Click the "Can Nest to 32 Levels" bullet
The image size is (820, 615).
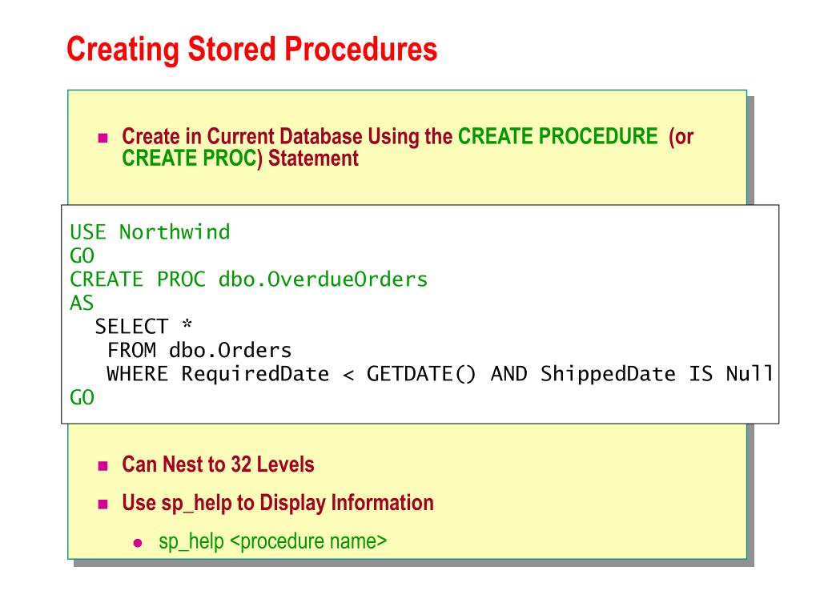(218, 464)
